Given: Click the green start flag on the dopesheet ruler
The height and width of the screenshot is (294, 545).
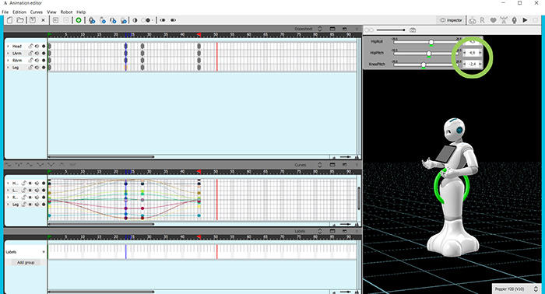Looking at the screenshot, I should click(x=50, y=34).
